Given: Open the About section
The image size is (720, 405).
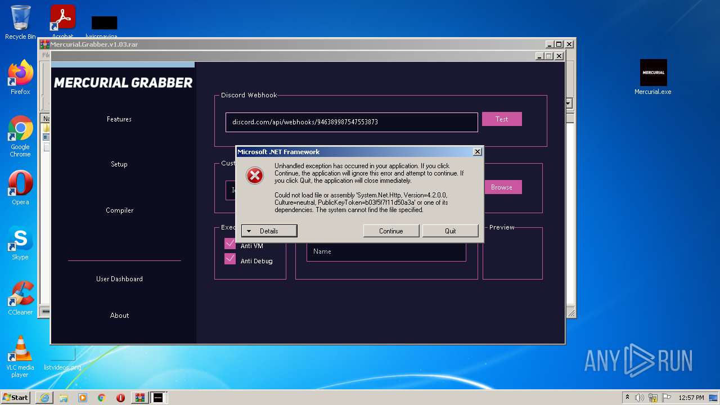Looking at the screenshot, I should (119, 316).
